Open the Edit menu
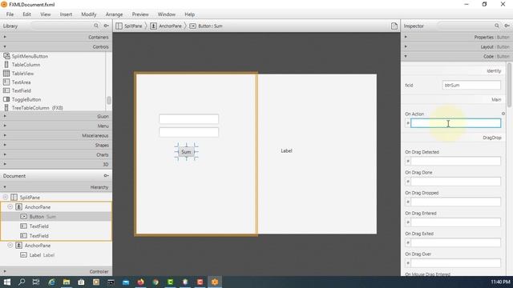 [26, 14]
